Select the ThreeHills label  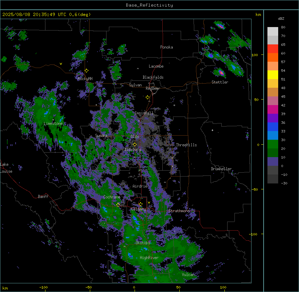click(186, 145)
